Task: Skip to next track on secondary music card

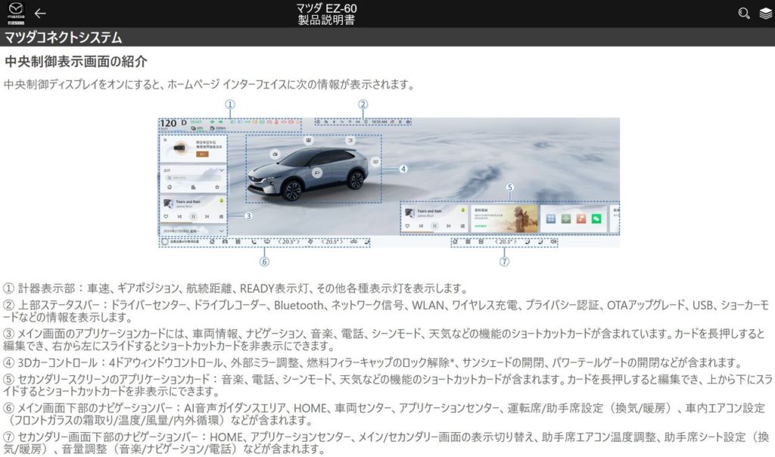Action: (x=449, y=225)
